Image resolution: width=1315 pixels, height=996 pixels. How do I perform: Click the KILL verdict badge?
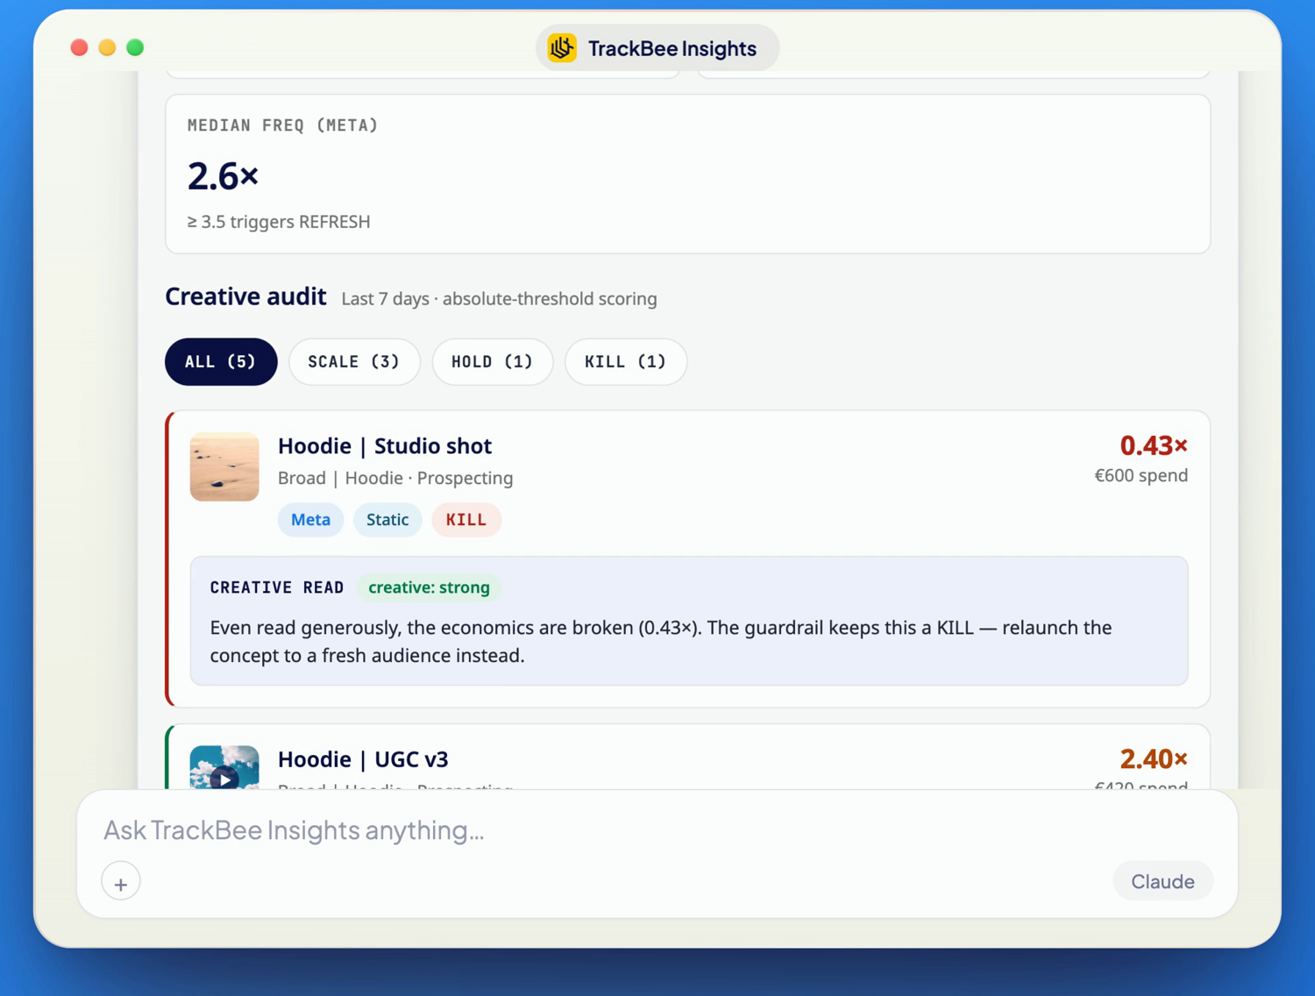click(466, 520)
